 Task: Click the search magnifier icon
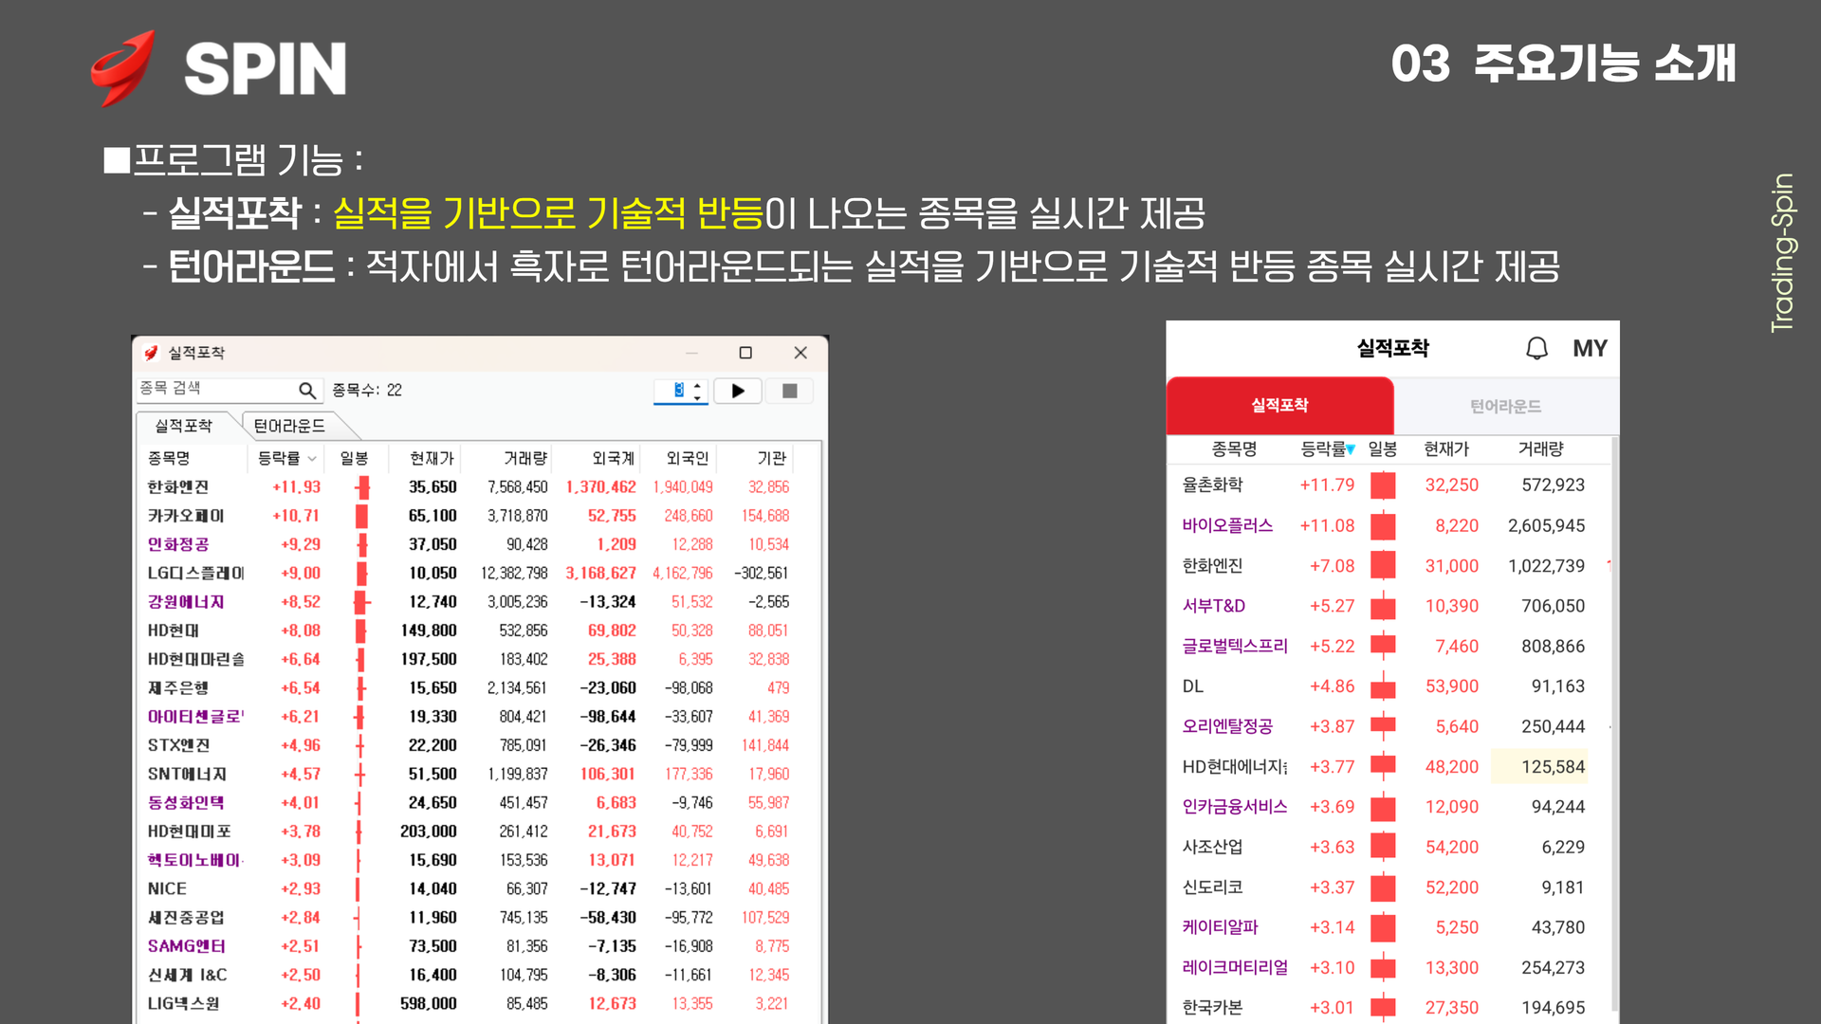(306, 391)
